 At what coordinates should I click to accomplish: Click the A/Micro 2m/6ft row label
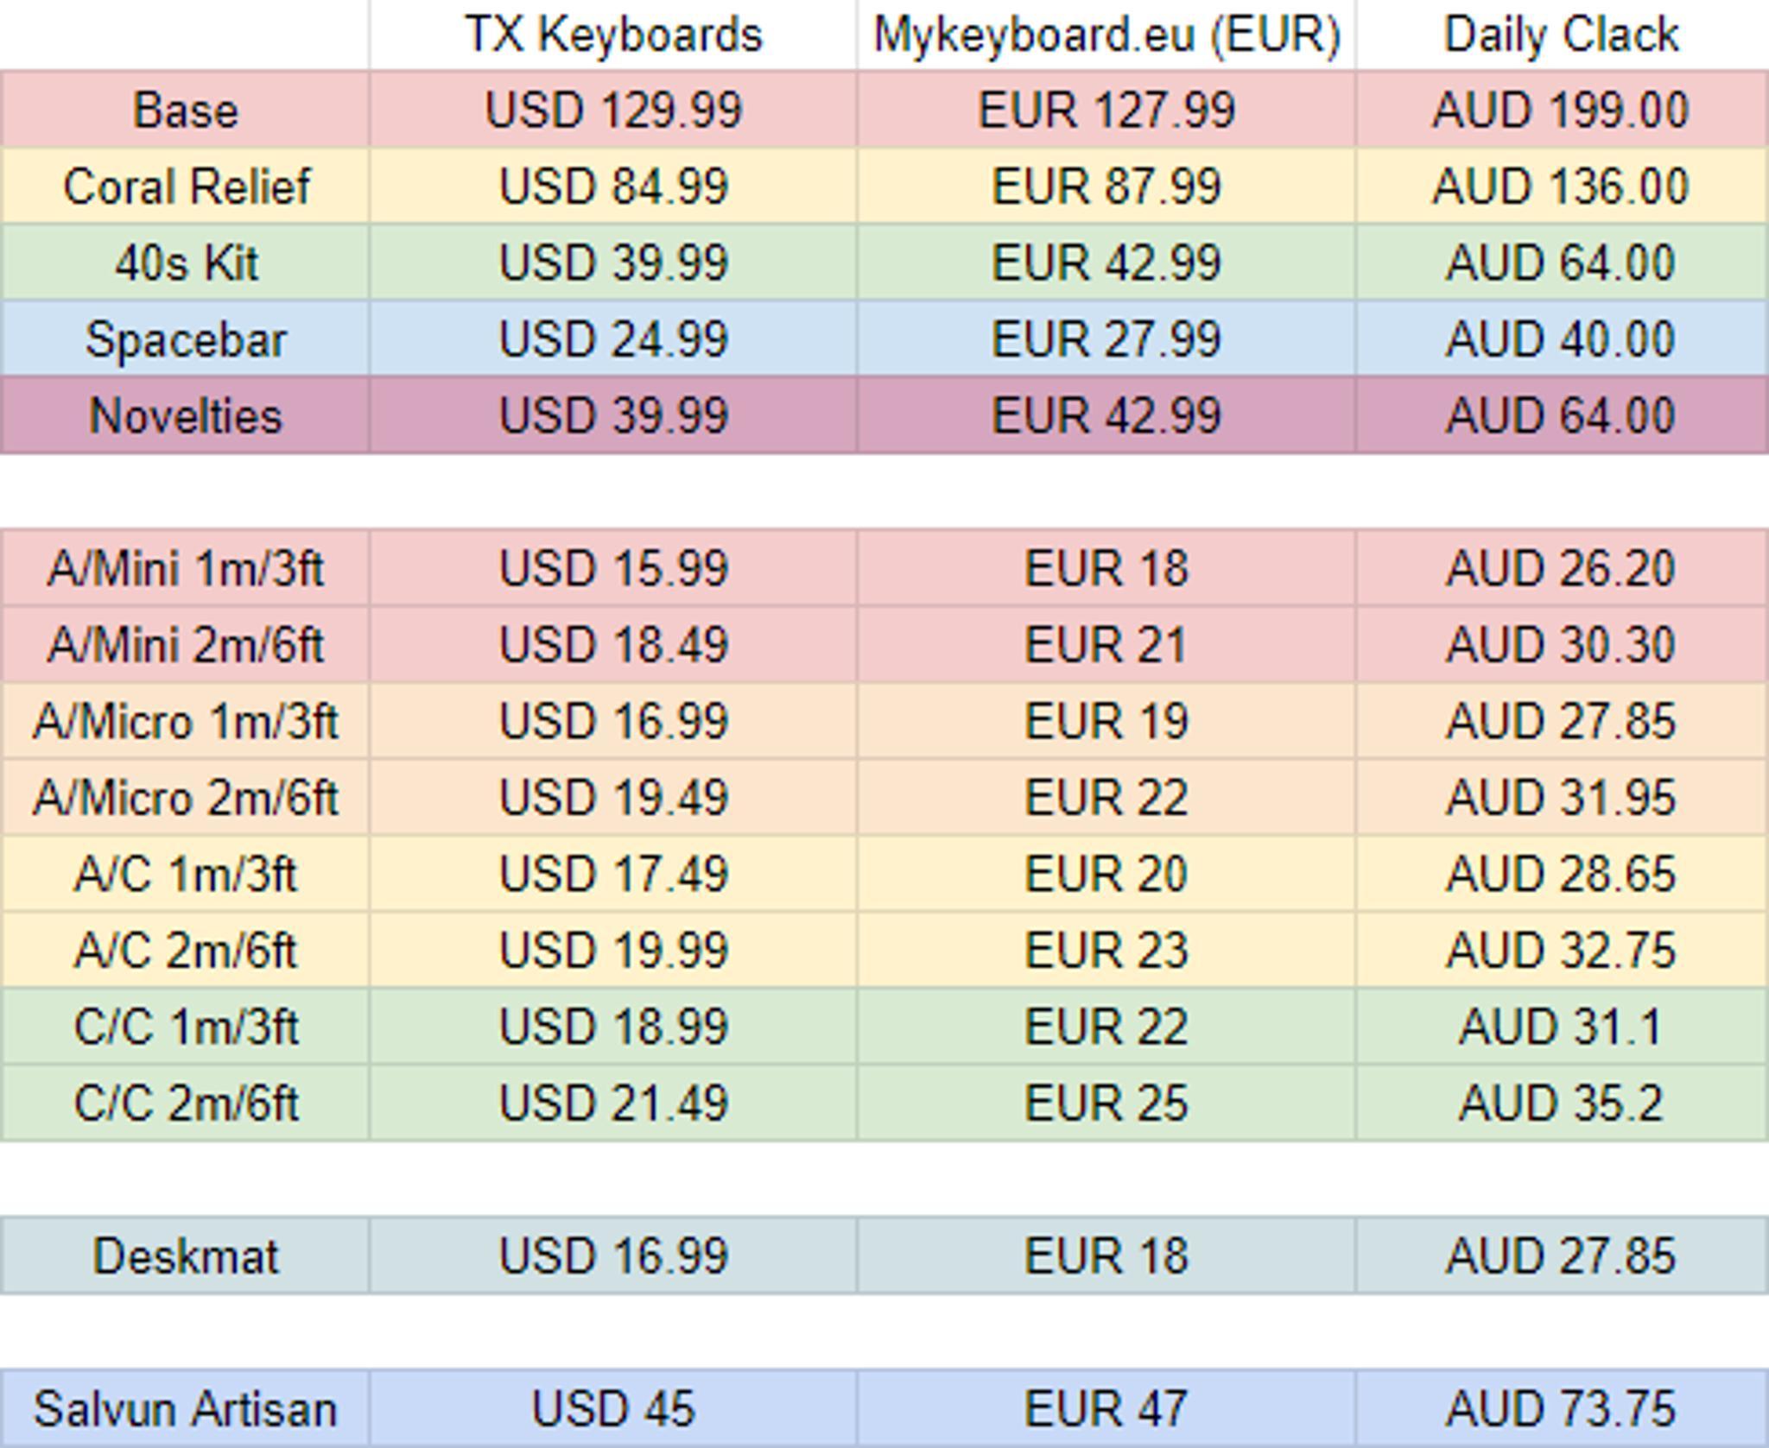pyautogui.click(x=185, y=797)
